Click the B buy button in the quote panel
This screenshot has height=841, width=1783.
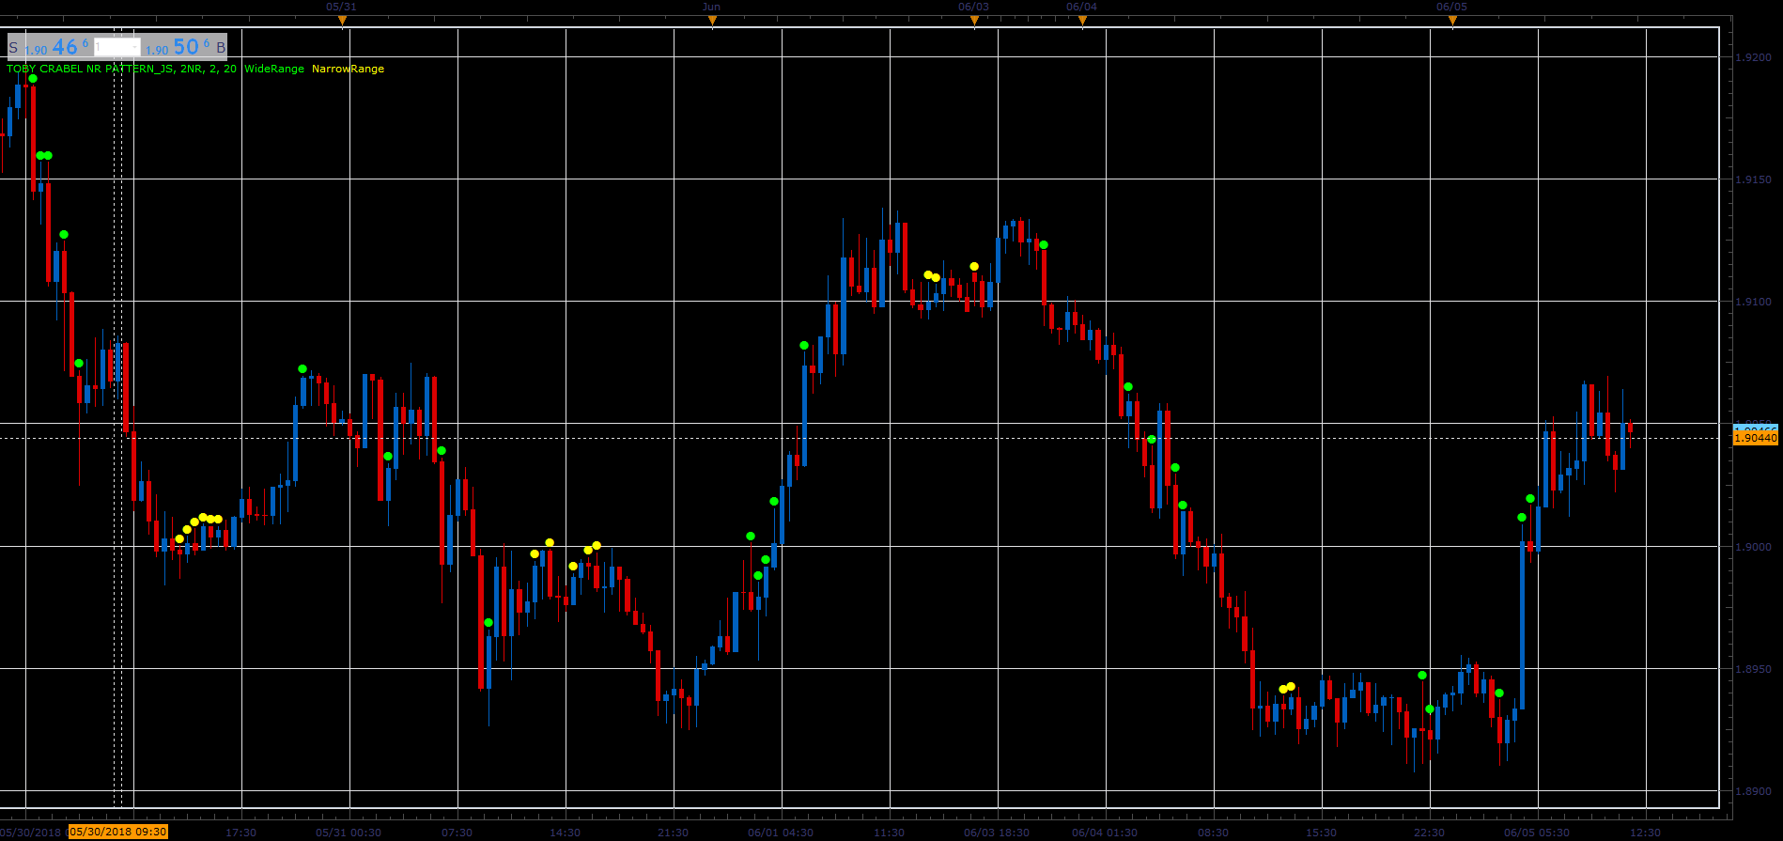[x=221, y=47]
